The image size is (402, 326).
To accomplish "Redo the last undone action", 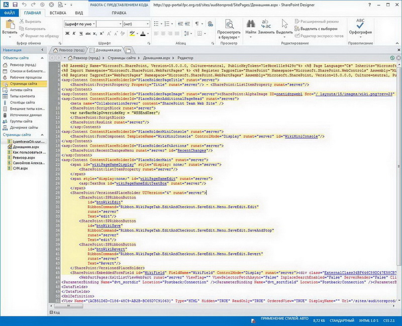I will coord(33,5).
